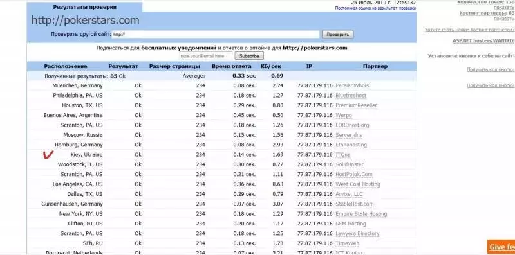
Task: Click the orange Give feedback button
Action: (x=501, y=247)
